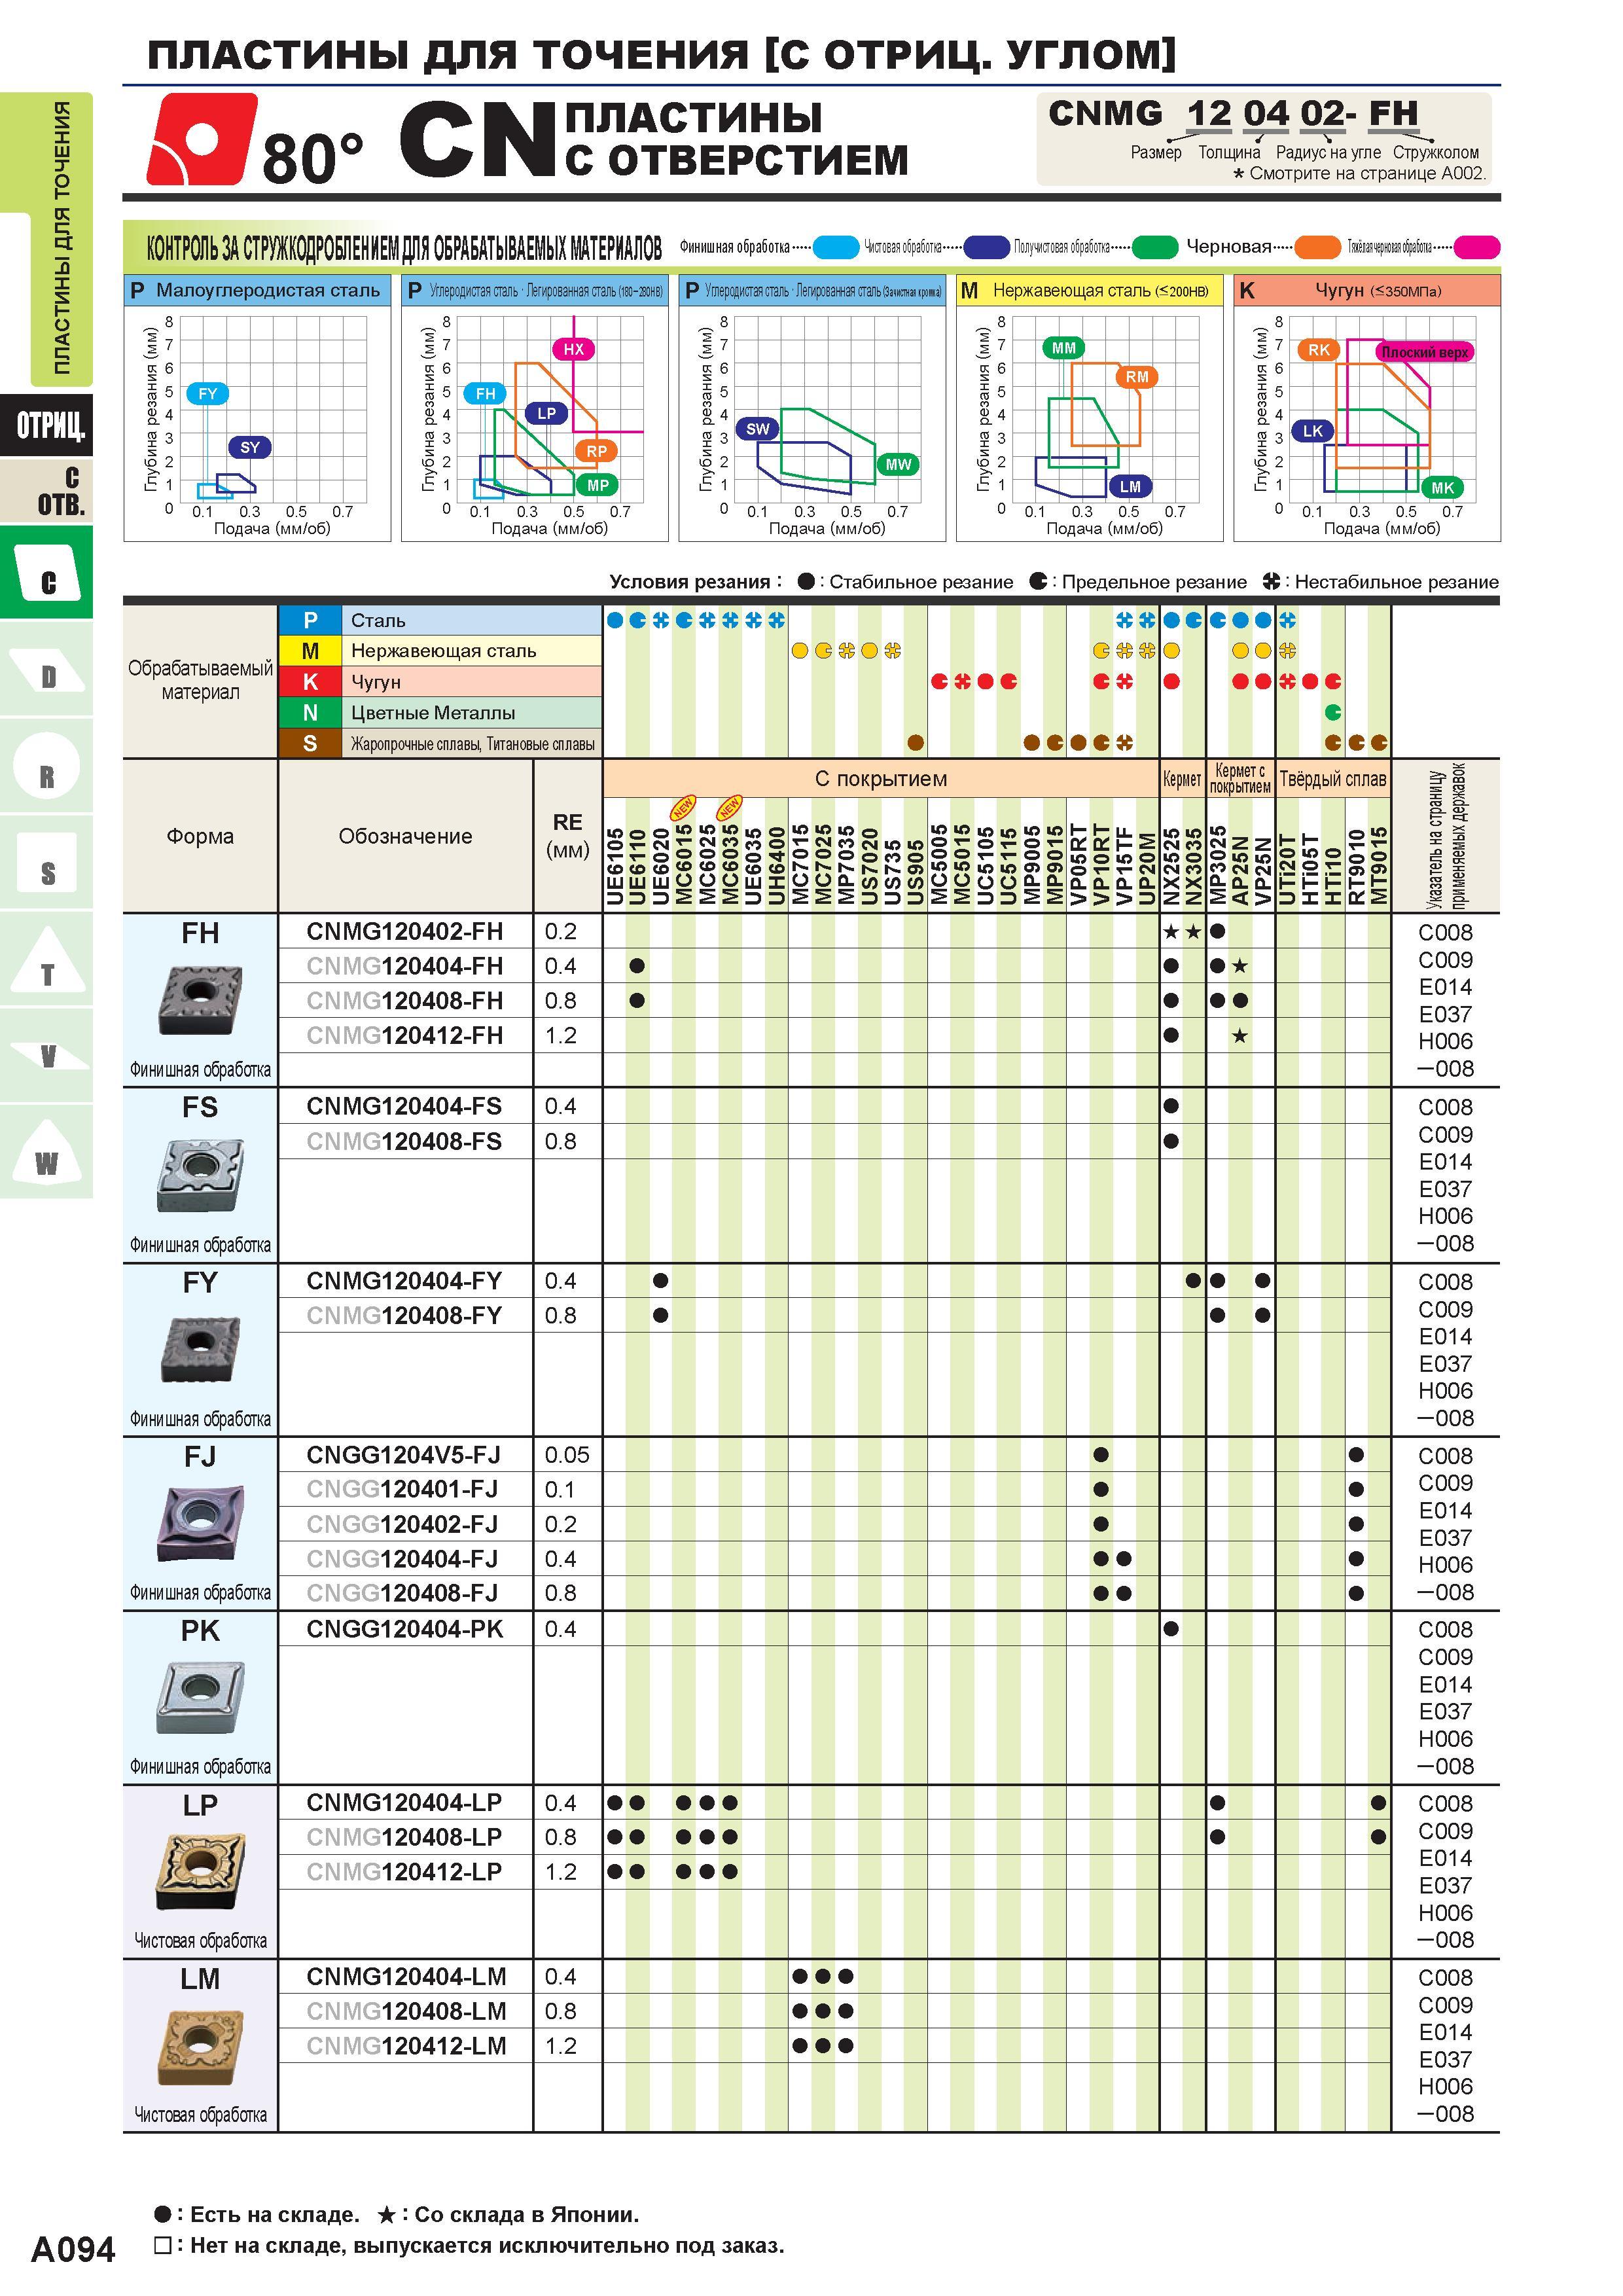Screen dimensions: 1623x2296
Task: Click the green semi-finishing legend swatch
Action: [1155, 247]
